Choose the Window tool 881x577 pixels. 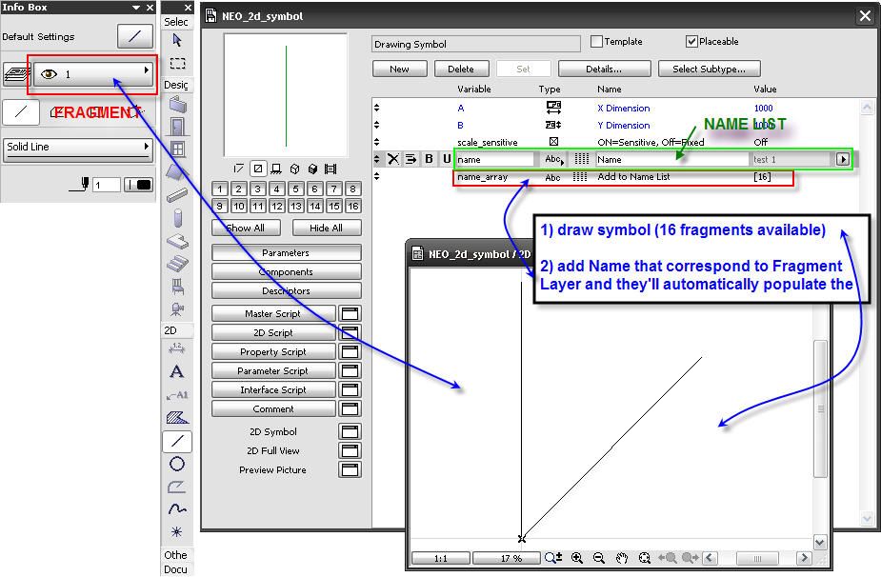click(x=177, y=149)
